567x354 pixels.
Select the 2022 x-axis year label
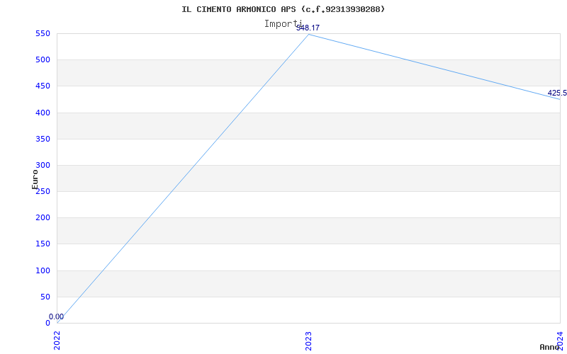57,341
